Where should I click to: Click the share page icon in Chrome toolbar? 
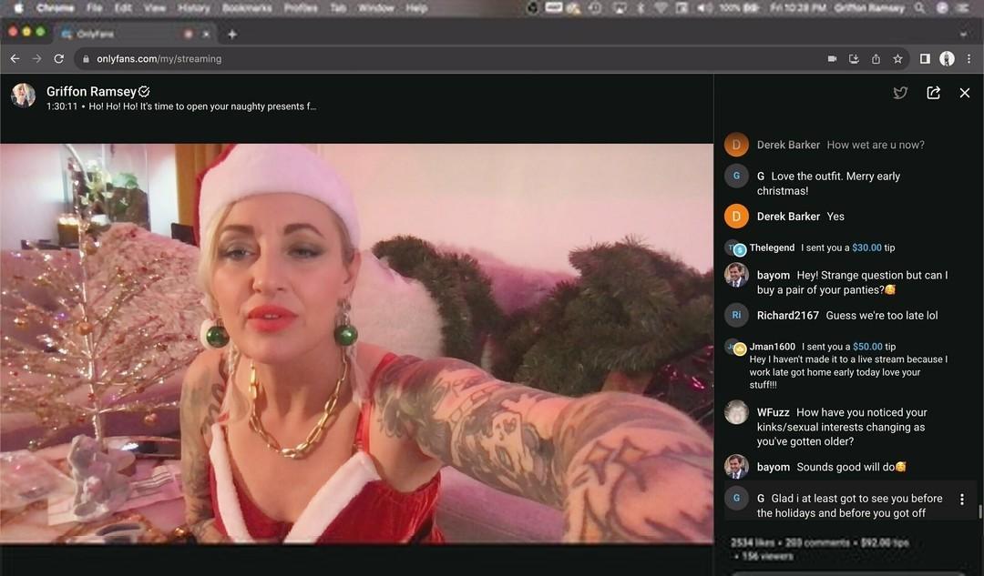point(876,59)
